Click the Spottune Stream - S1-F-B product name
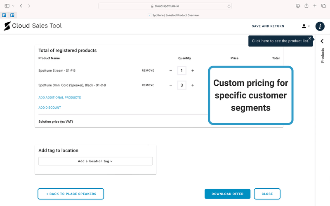 [x=57, y=70]
